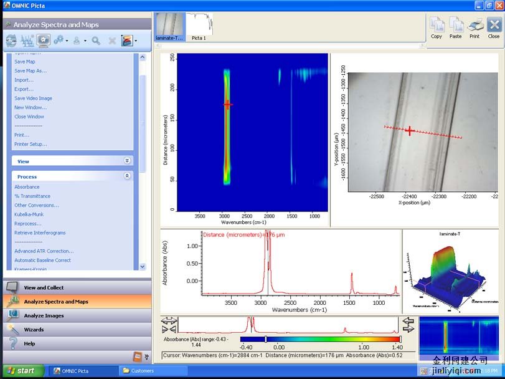The height and width of the screenshot is (379, 505).
Task: Click the Print printer icon
Action: click(x=474, y=26)
